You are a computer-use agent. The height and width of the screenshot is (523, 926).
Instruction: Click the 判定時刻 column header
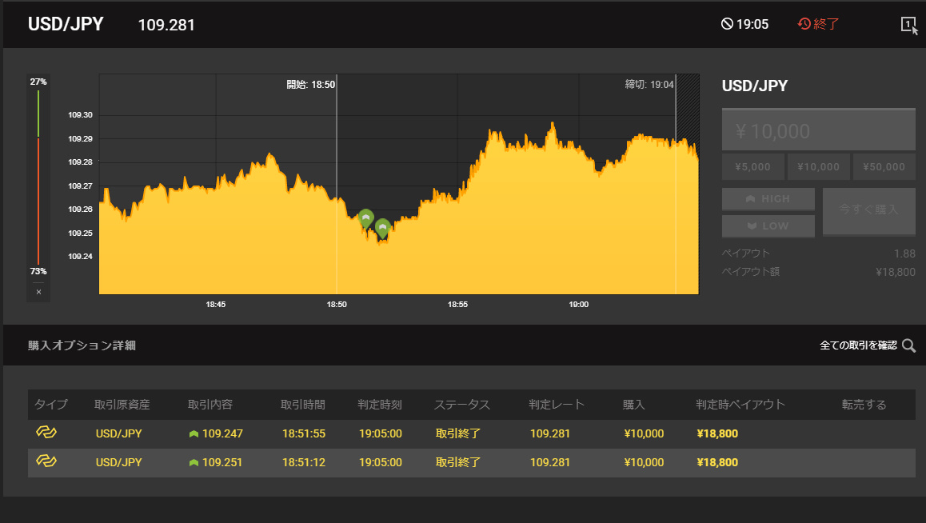click(x=380, y=405)
